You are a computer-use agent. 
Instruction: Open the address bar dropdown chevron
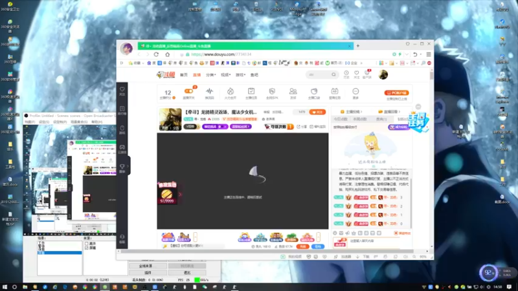[407, 54]
